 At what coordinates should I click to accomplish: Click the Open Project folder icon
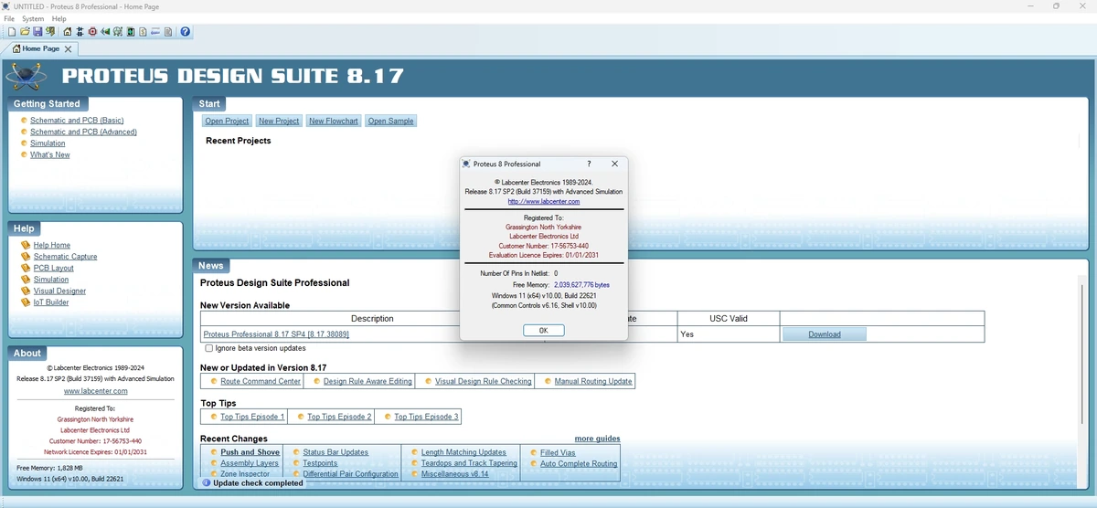(x=25, y=31)
